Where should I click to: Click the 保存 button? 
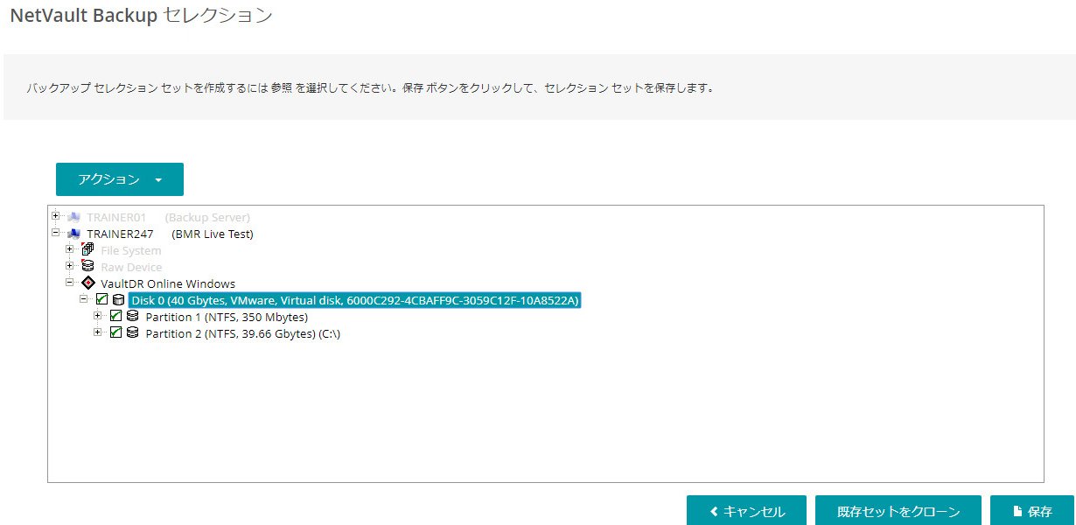[1032, 511]
